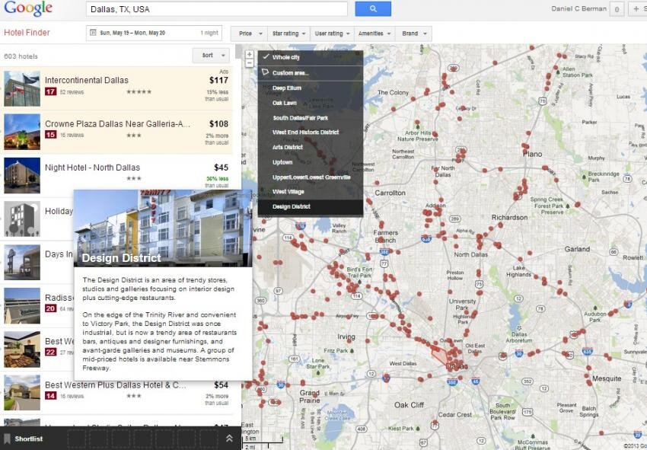Click the blue search magnifier button
Screen dimensions: 647x450
click(373, 8)
